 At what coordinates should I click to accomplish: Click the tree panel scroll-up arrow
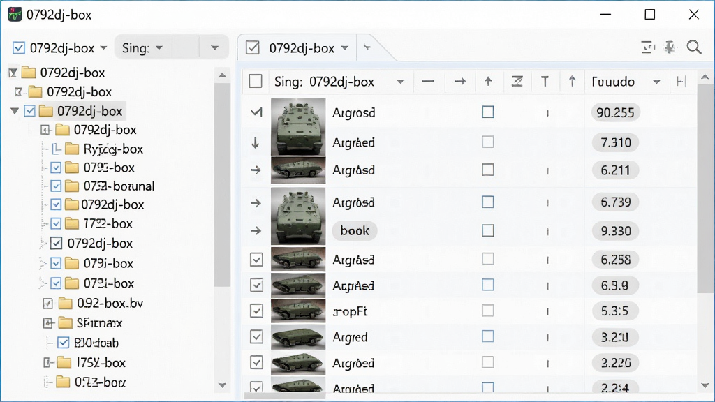(222, 75)
